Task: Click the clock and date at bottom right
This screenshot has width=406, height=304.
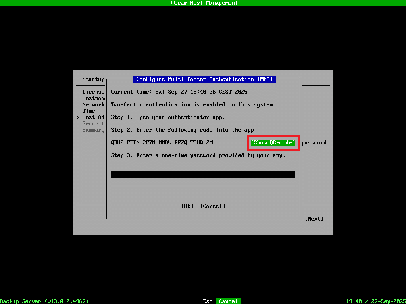Action: [375, 301]
